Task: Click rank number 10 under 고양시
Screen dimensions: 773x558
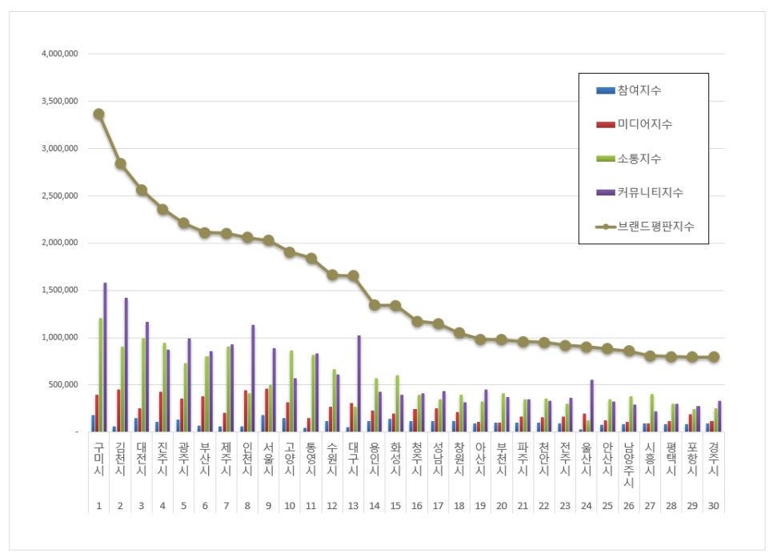Action: pos(290,506)
